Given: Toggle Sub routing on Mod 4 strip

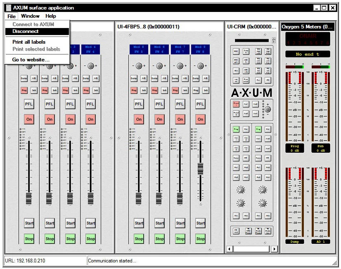Looking at the screenshot, I should click(96, 90).
